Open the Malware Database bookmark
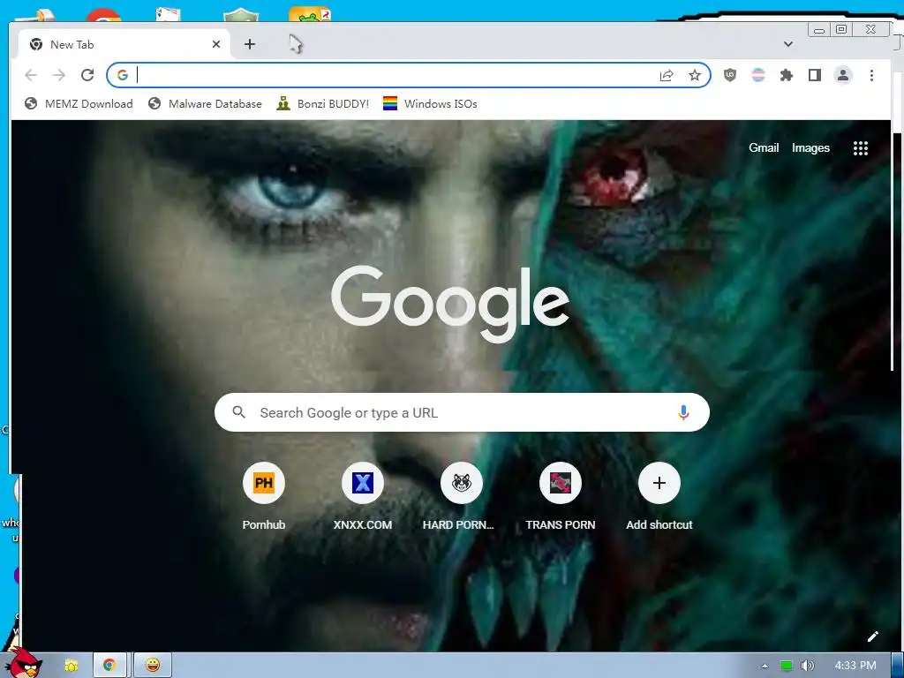Screen dimensions: 904x678 click(x=205, y=104)
